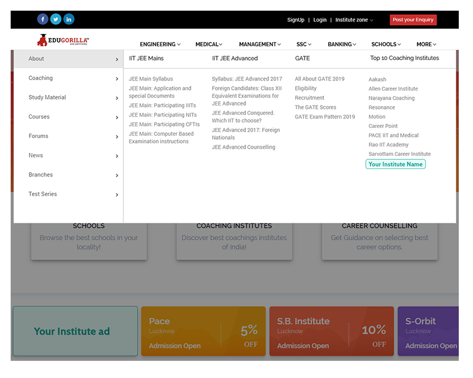Open the SSC nav menu

tap(303, 44)
